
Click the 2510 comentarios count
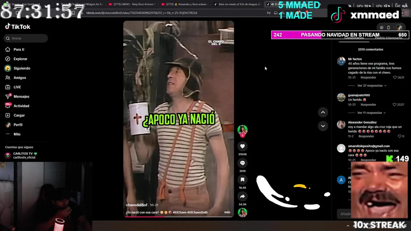pos(371,49)
